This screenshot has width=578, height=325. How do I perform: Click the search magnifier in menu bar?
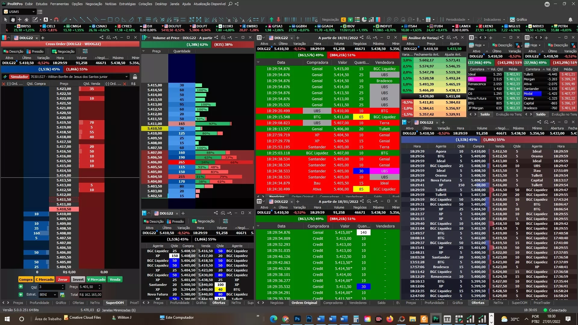pyautogui.click(x=230, y=4)
